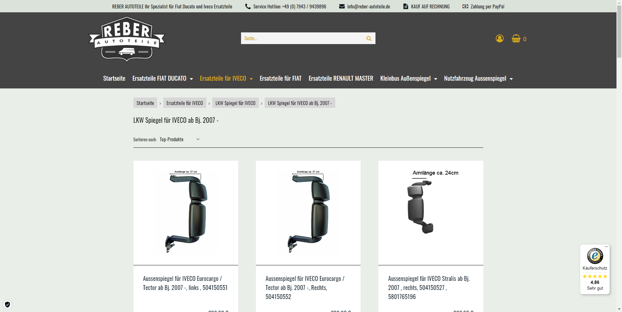Click scrollbar down arrow
The width and height of the screenshot is (622, 312).
[619, 309]
